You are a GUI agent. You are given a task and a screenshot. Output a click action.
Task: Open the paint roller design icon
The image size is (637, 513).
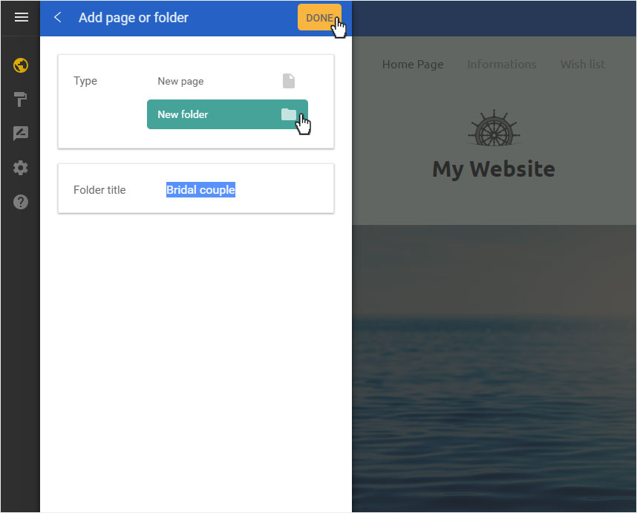tap(21, 99)
